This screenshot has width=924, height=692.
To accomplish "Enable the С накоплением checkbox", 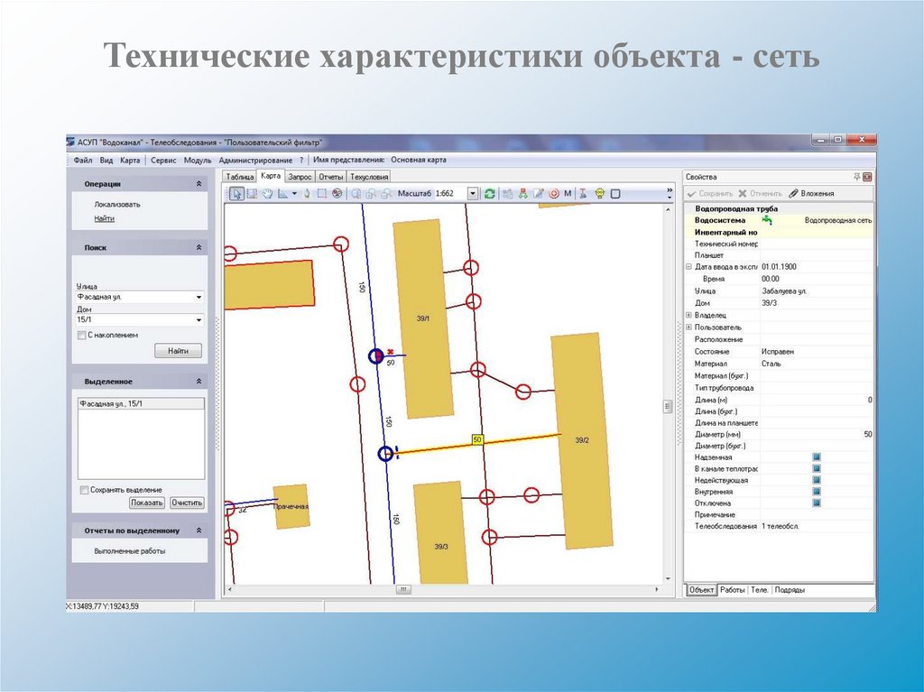I will click(82, 336).
